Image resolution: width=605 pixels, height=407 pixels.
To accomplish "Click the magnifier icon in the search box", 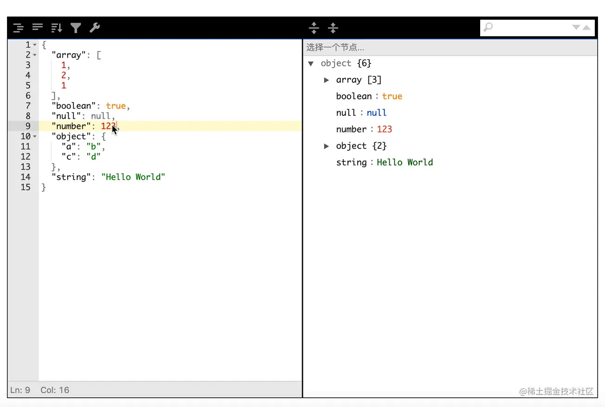I will [x=488, y=28].
